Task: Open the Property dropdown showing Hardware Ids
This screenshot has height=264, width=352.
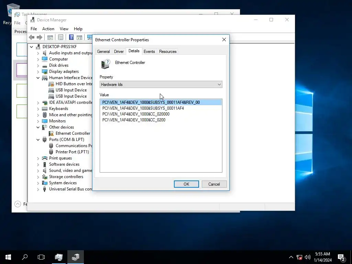Action: [x=161, y=85]
